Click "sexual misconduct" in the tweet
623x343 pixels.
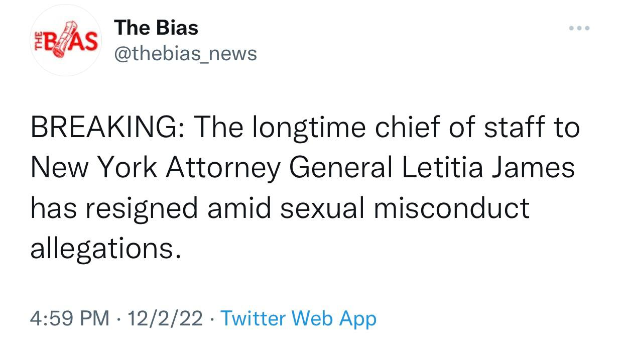(405, 208)
